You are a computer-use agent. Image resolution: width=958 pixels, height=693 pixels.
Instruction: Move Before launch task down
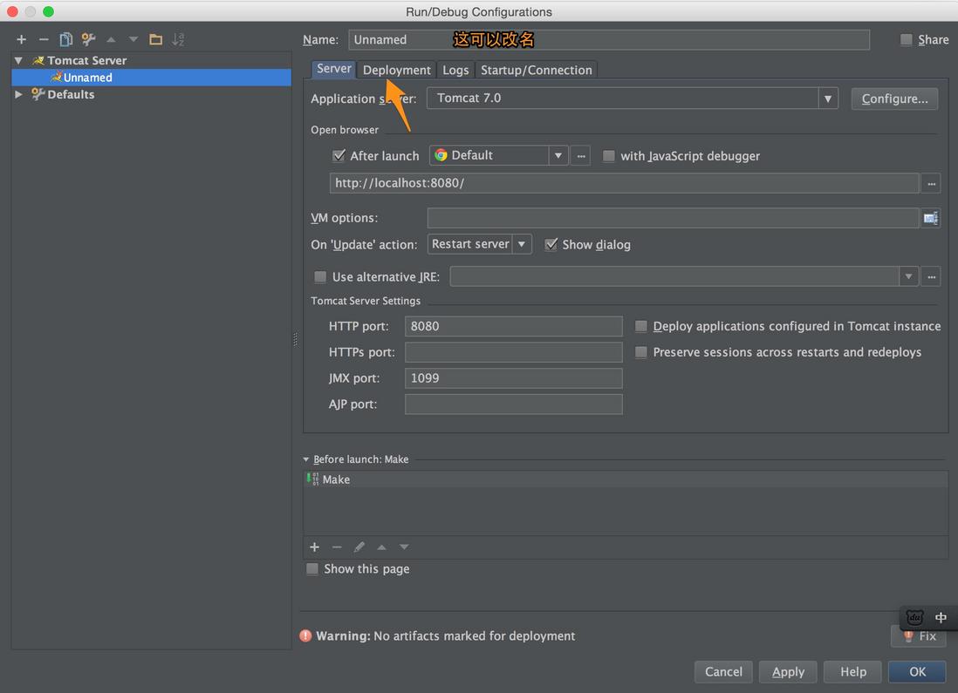pos(404,547)
